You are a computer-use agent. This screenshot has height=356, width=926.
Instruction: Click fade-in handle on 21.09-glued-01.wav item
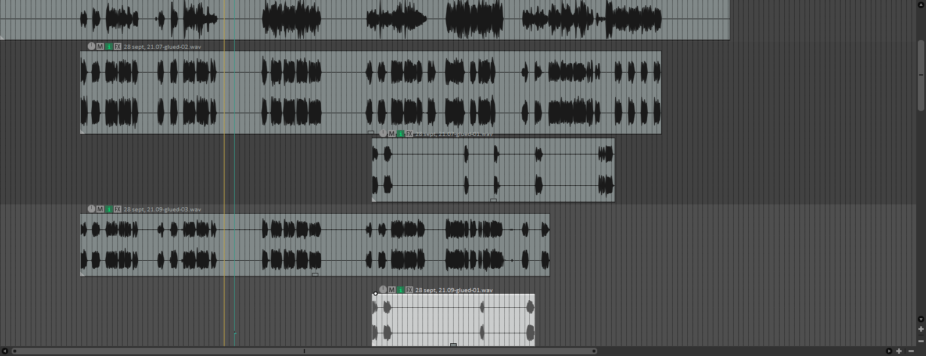[376, 294]
